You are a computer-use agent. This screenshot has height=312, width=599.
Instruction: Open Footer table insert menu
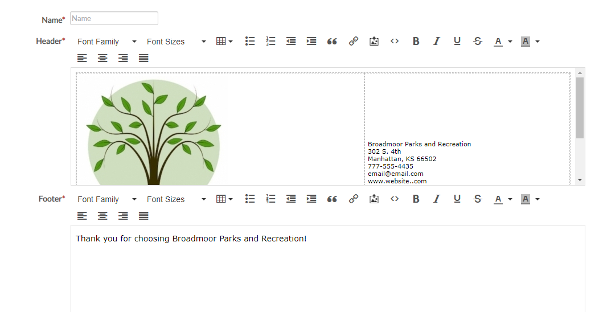[x=224, y=199]
